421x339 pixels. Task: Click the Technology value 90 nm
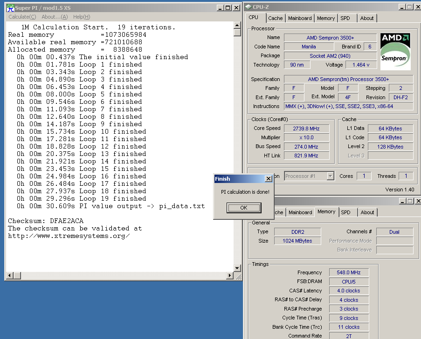297,65
